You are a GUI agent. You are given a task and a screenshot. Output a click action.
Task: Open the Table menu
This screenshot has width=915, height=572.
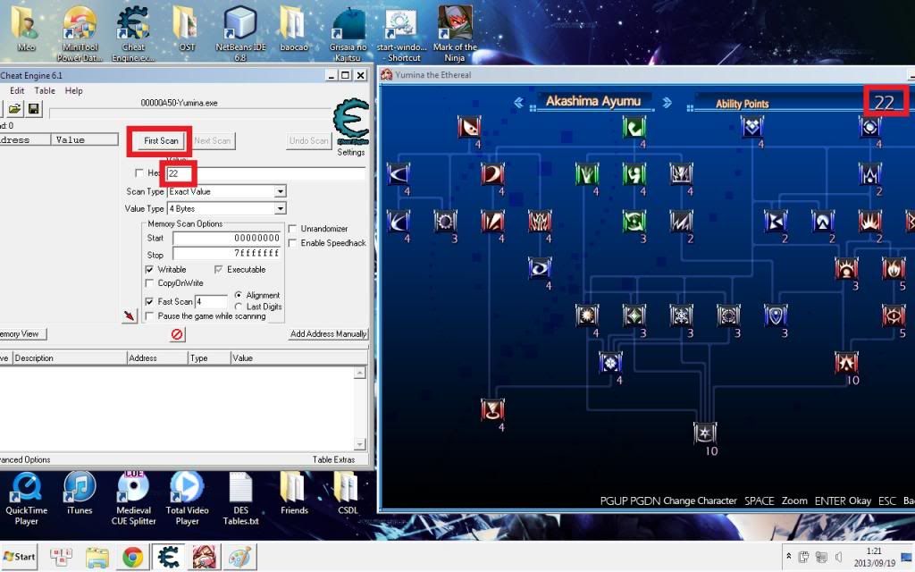(45, 90)
